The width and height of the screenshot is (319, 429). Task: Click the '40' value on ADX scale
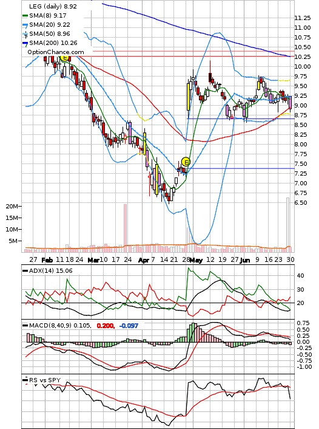(300, 275)
